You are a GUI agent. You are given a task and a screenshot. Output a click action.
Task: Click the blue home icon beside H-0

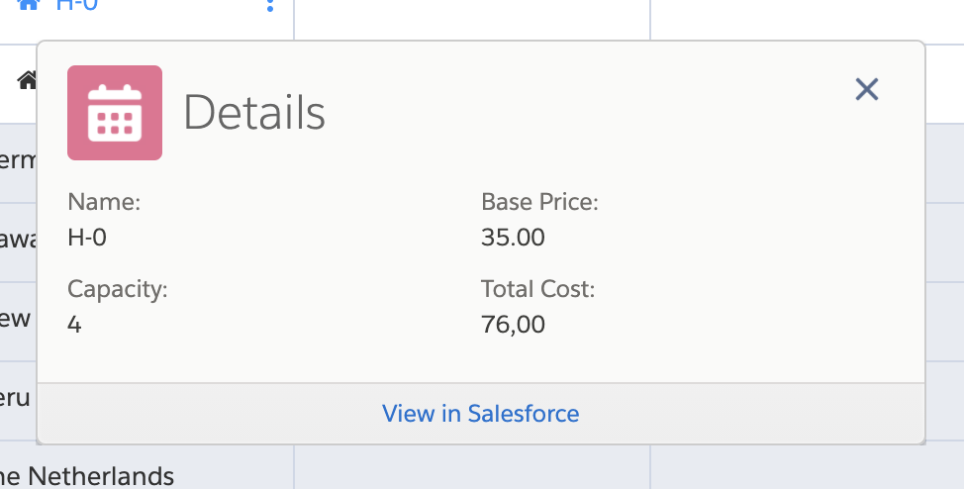(x=29, y=4)
